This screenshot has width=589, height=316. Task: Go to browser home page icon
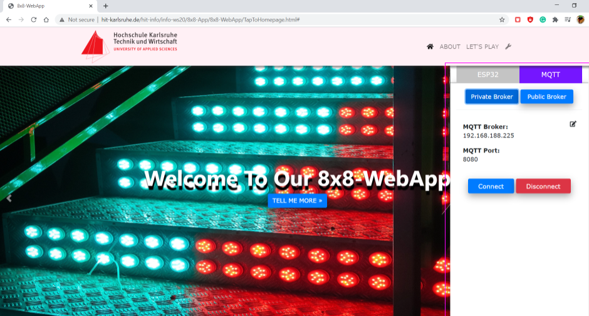[x=46, y=20]
